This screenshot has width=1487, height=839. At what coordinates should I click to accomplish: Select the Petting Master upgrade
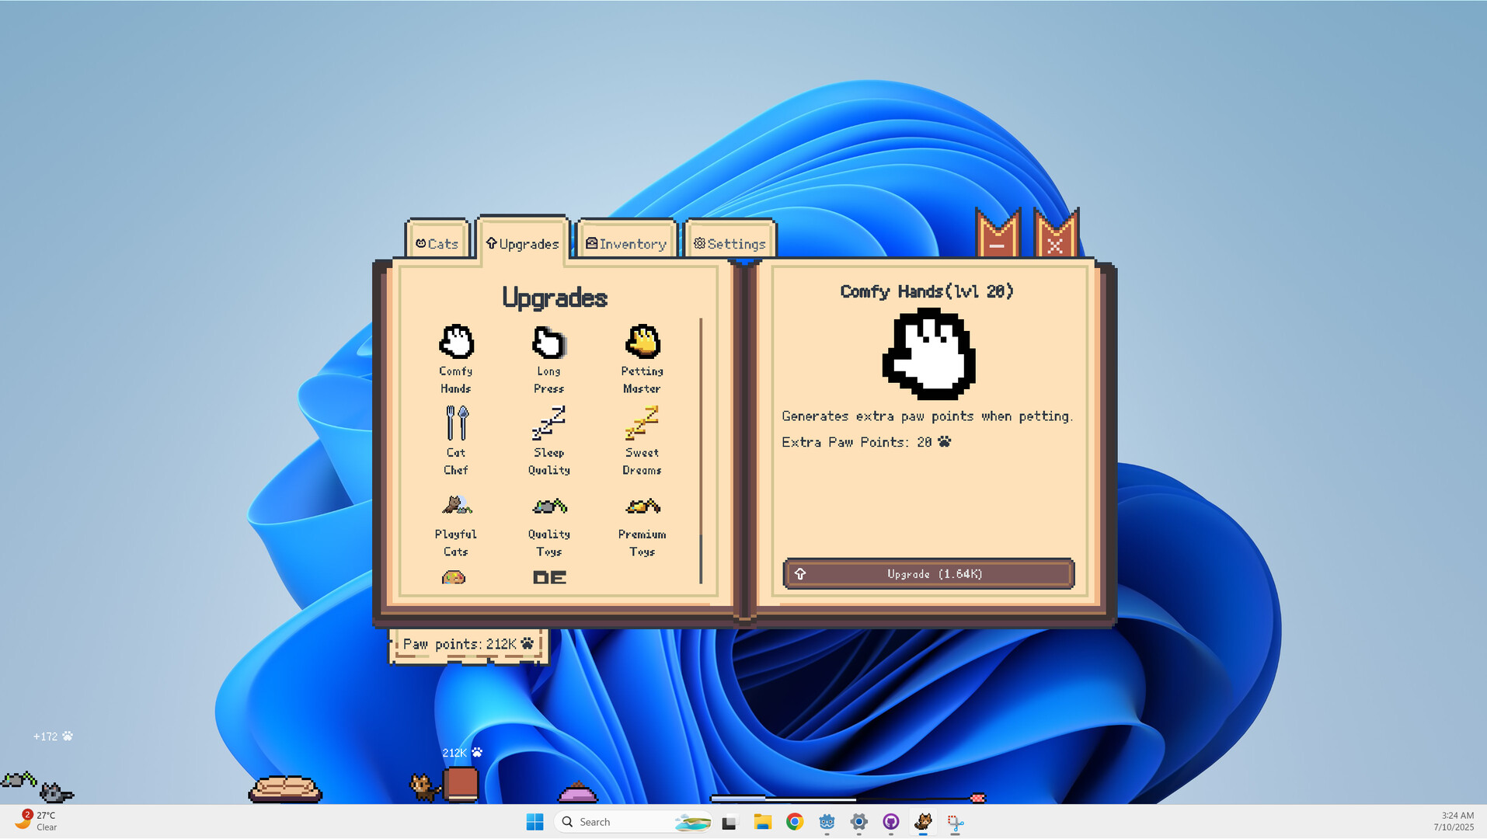coord(641,359)
